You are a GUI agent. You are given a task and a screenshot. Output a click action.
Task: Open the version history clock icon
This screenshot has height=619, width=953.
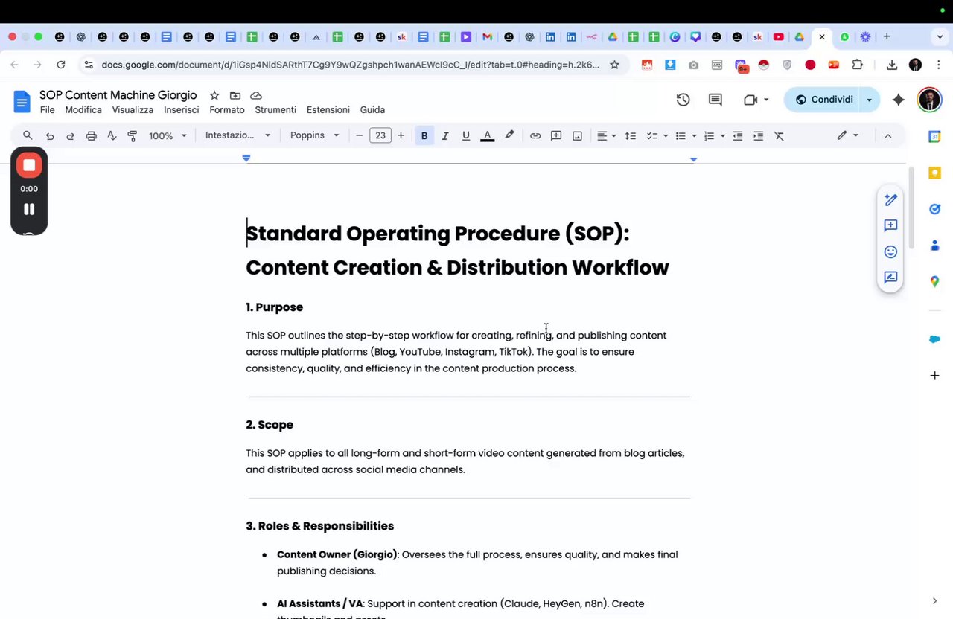click(683, 100)
